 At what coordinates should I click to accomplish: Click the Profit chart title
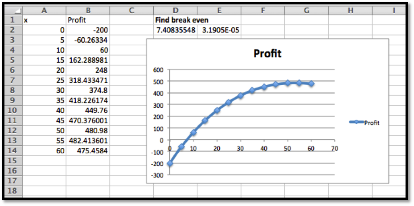point(267,54)
